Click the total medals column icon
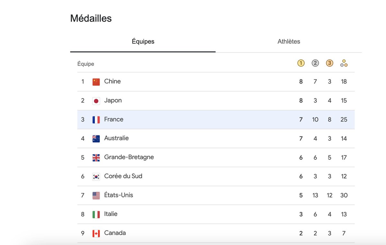This screenshot has height=245, width=386. click(x=344, y=63)
